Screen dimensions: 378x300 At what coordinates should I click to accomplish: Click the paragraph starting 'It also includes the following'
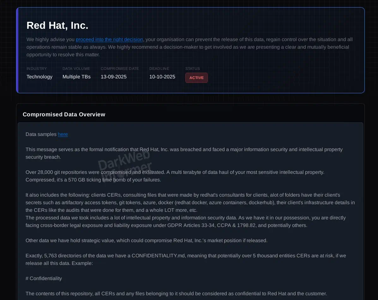190,203
